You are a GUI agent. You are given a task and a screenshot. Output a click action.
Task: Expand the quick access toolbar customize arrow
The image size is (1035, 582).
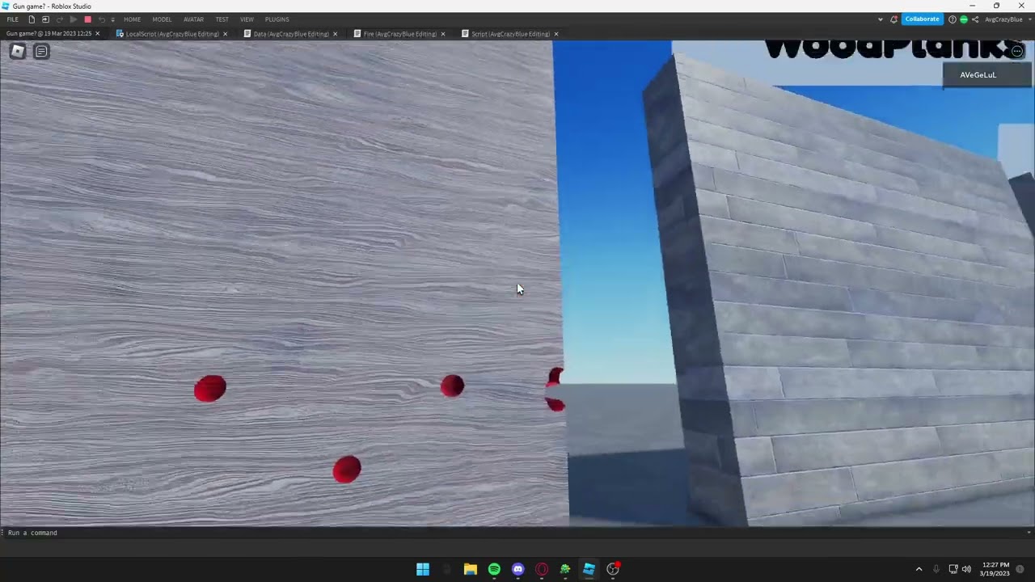pos(112,19)
